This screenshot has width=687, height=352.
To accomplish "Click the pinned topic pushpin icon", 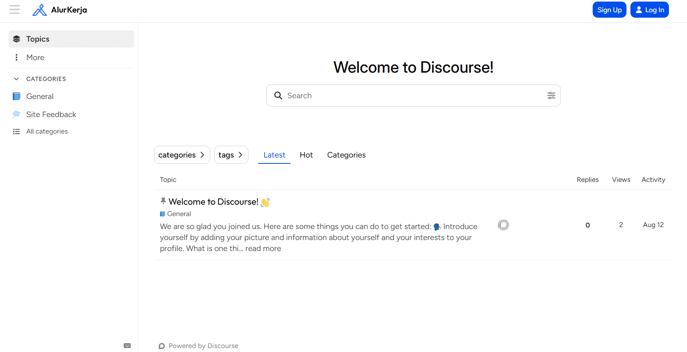I will pyautogui.click(x=163, y=201).
